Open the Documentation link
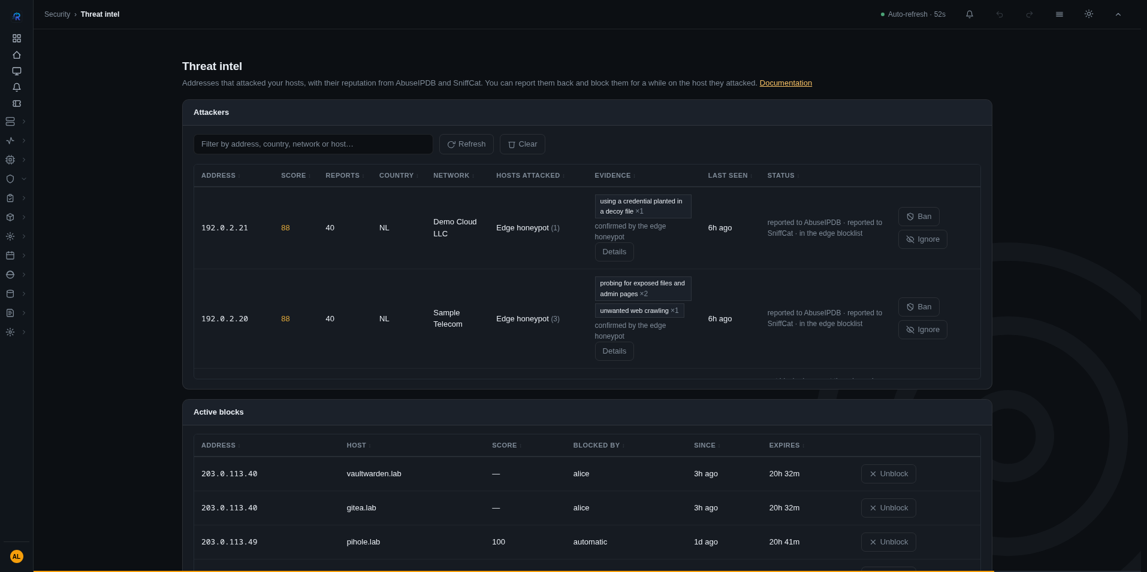Screen dimensions: 1147x572 [x=786, y=83]
